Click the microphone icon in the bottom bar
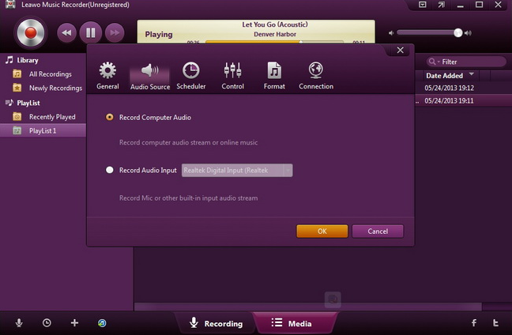512x335 pixels. coord(19,323)
